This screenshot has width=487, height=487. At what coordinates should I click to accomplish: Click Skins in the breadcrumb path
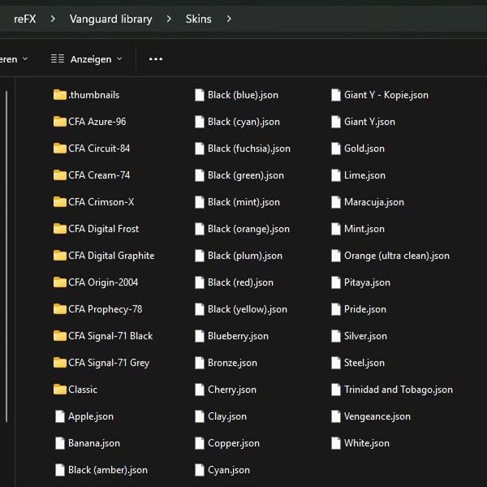coord(199,19)
